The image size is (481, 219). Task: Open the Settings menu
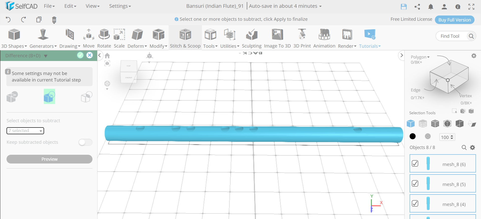coord(120,6)
